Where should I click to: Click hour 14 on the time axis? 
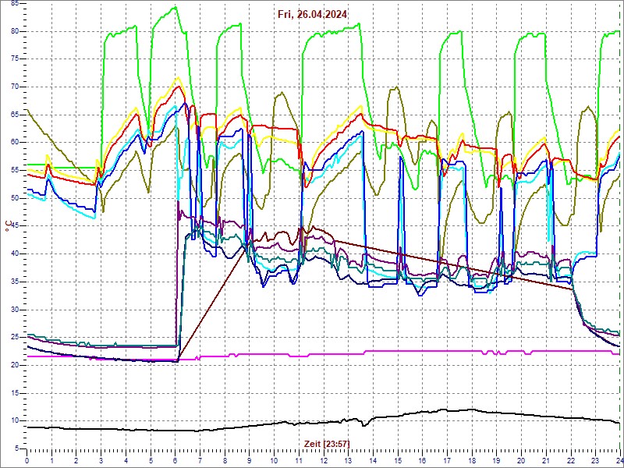click(x=373, y=460)
